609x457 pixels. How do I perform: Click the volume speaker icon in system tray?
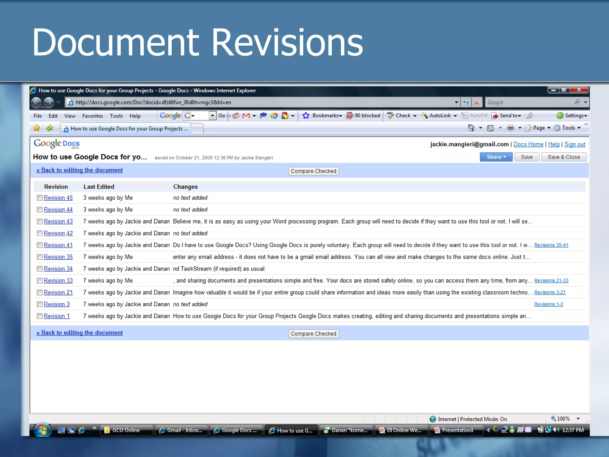556,430
